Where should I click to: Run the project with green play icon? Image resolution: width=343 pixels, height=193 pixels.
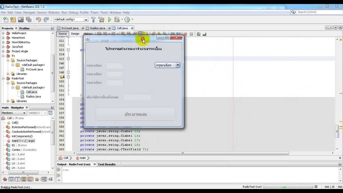click(x=110, y=20)
